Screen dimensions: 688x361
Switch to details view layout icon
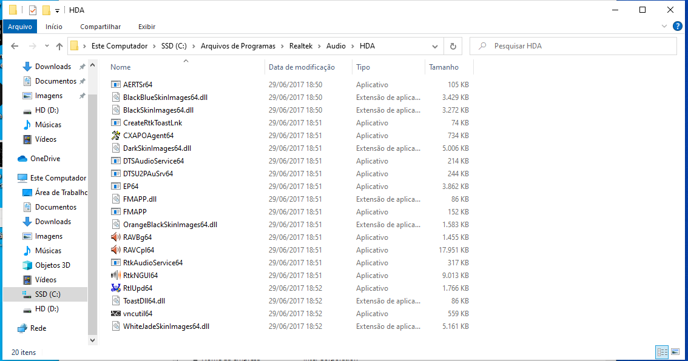tap(662, 352)
